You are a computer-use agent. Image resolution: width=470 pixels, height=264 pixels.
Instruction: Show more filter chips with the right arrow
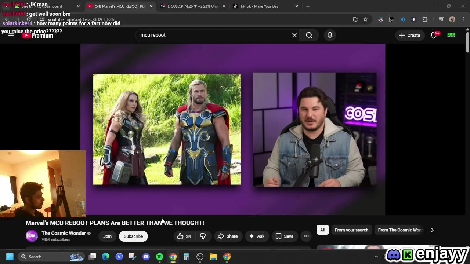[x=432, y=230]
